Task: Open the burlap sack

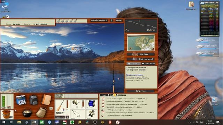Action: pyautogui.click(x=41, y=112)
